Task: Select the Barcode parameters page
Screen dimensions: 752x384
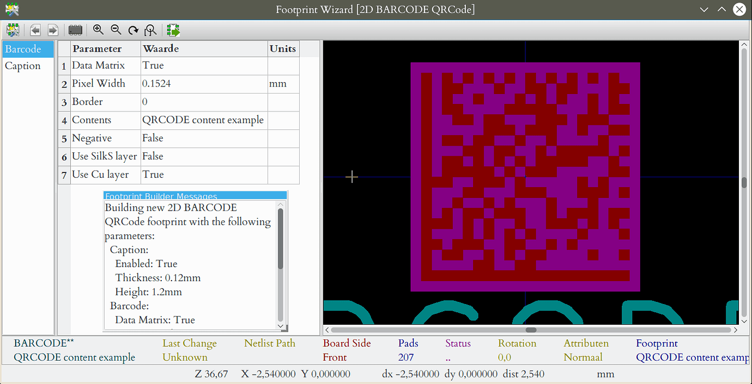Action: point(22,49)
